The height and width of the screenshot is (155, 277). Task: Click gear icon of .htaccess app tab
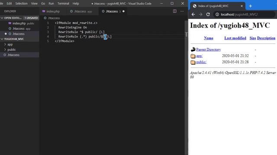71,11
